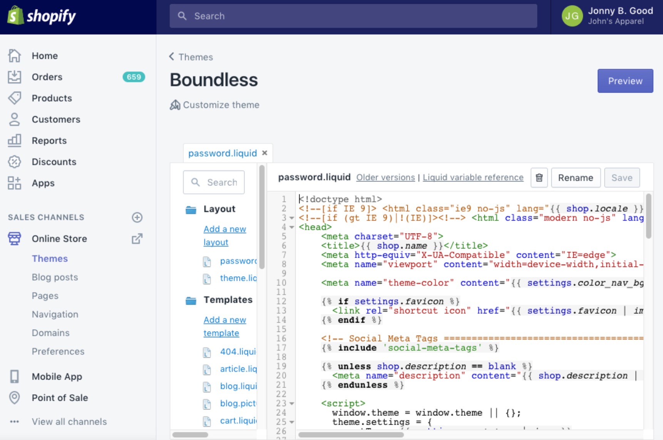
Task: Open Preferences in sidebar
Action: point(58,351)
